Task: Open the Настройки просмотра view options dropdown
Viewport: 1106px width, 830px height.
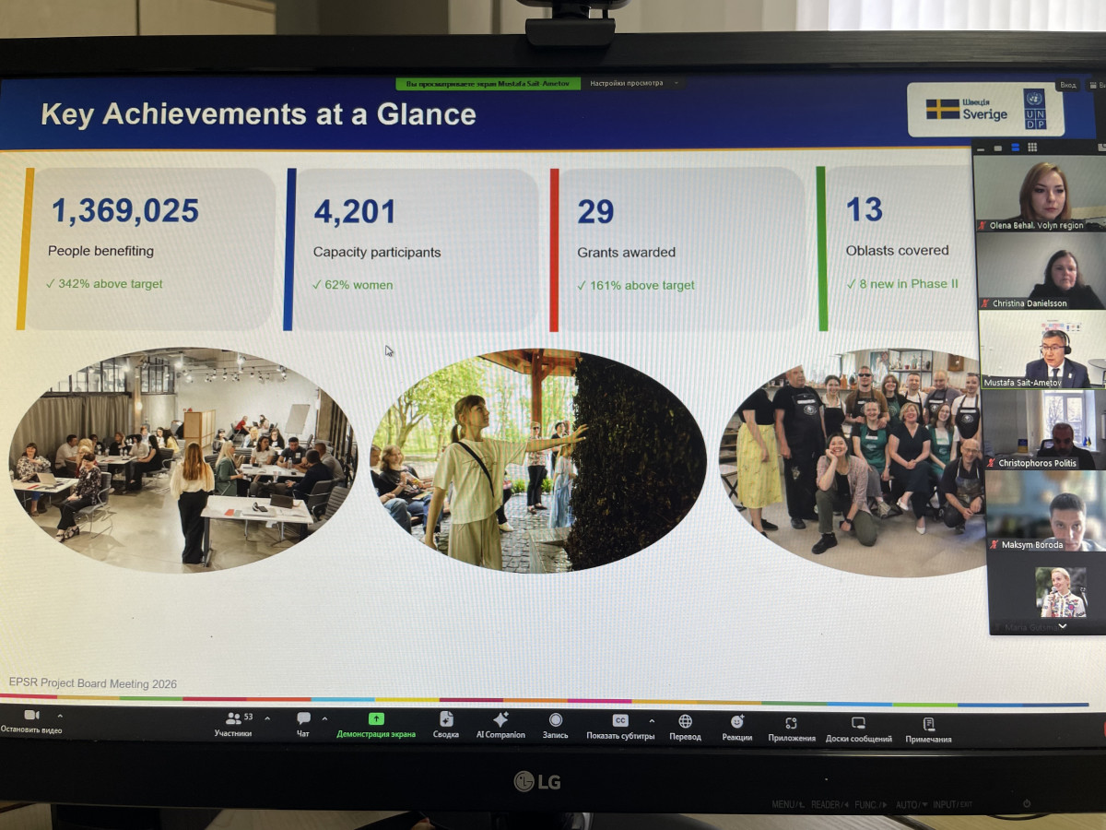Action: [x=631, y=83]
